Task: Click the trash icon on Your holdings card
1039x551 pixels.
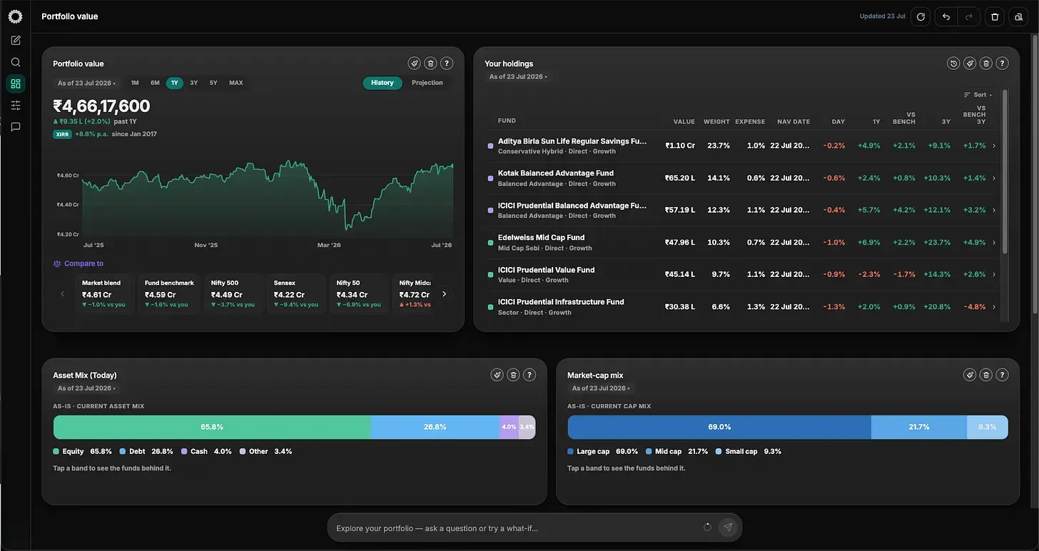Action: point(986,64)
